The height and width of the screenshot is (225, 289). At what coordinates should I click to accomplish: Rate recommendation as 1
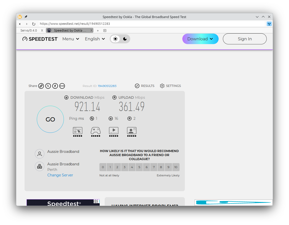(110, 167)
